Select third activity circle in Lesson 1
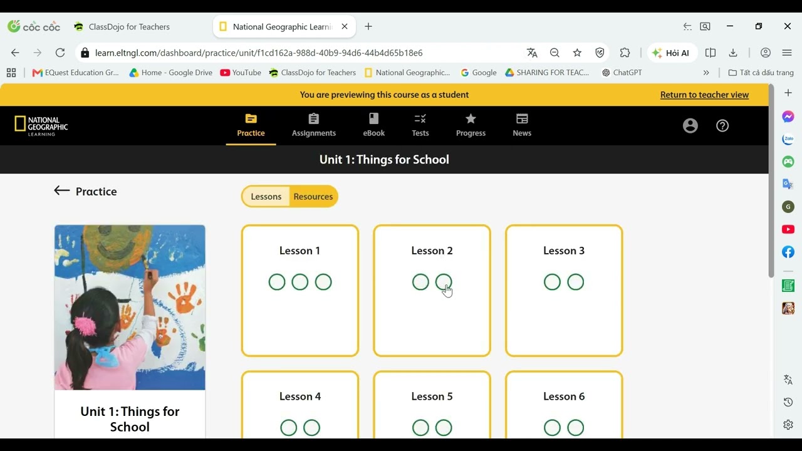 click(323, 282)
